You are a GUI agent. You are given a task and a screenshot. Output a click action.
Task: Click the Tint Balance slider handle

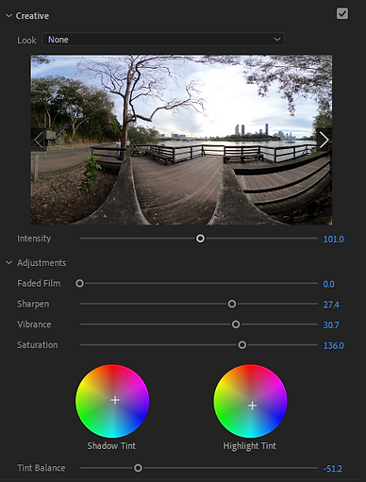pyautogui.click(x=138, y=468)
